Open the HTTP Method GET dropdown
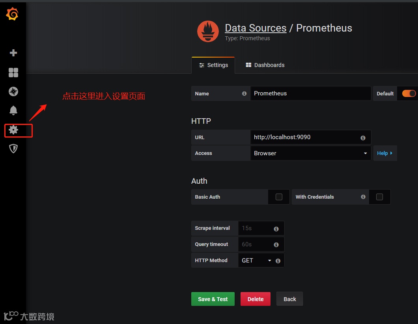418x324 pixels. [256, 260]
